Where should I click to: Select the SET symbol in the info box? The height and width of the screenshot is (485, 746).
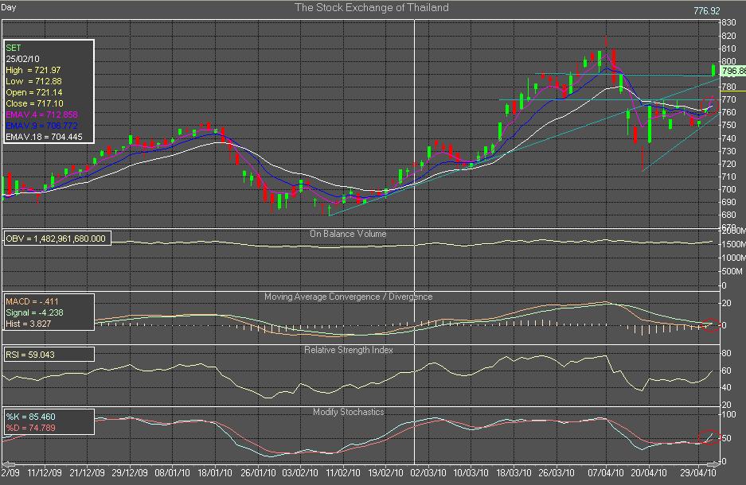[x=14, y=48]
